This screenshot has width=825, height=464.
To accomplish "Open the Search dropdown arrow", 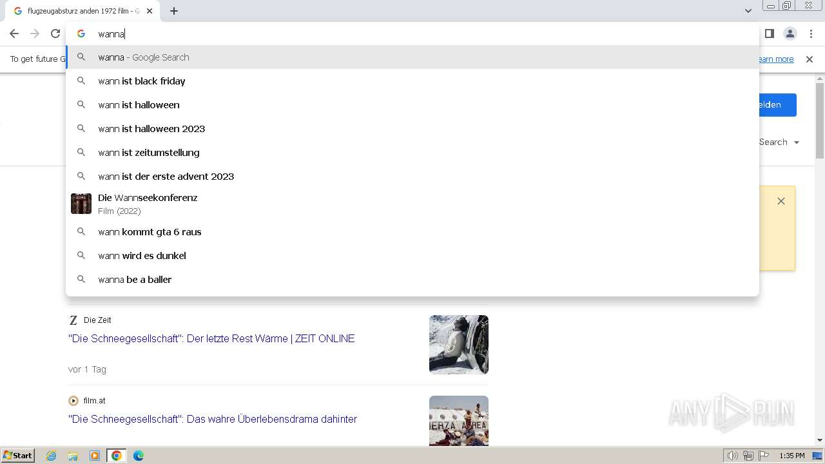I will [x=797, y=142].
